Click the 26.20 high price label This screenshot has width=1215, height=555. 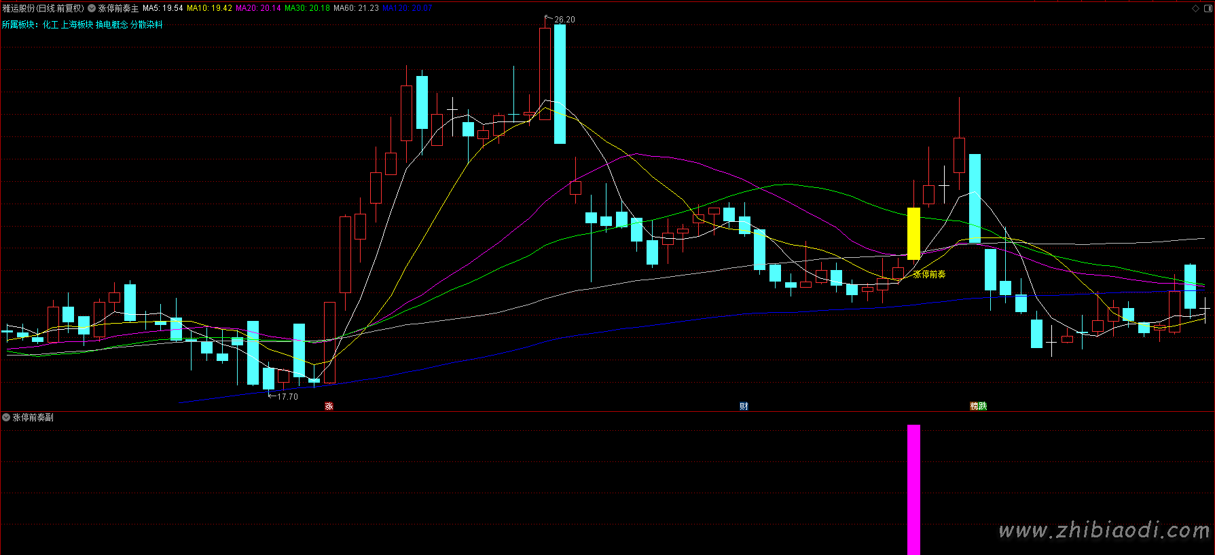[x=564, y=20]
